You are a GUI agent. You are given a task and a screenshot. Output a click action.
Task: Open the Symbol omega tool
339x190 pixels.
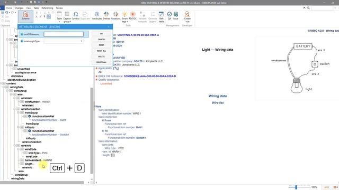pos(76,16)
